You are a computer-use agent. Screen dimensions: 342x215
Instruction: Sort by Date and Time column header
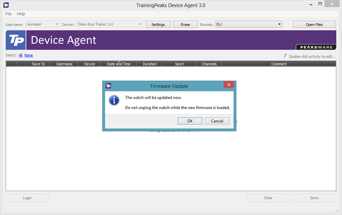click(118, 64)
